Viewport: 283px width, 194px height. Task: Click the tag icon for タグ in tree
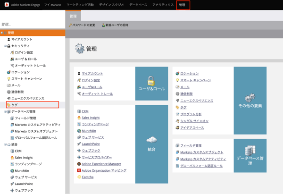pos(8,105)
